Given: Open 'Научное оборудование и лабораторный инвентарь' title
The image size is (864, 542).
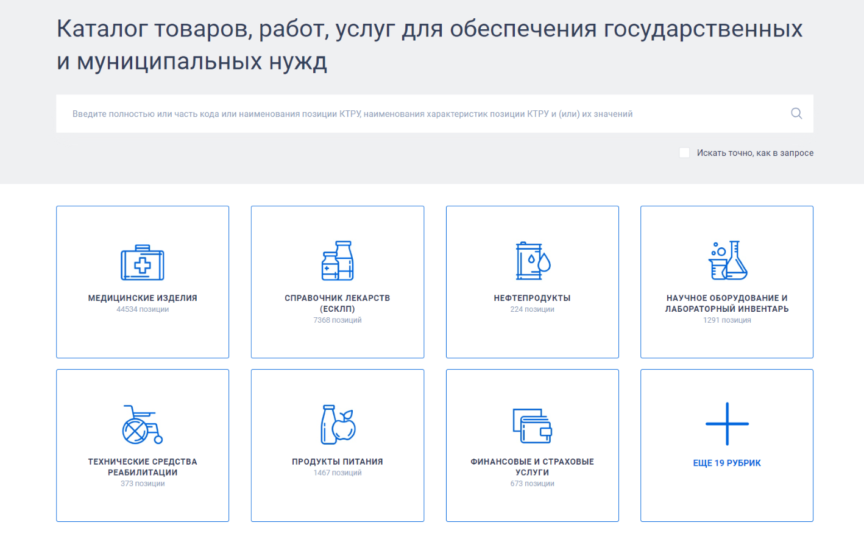Looking at the screenshot, I should point(727,303).
